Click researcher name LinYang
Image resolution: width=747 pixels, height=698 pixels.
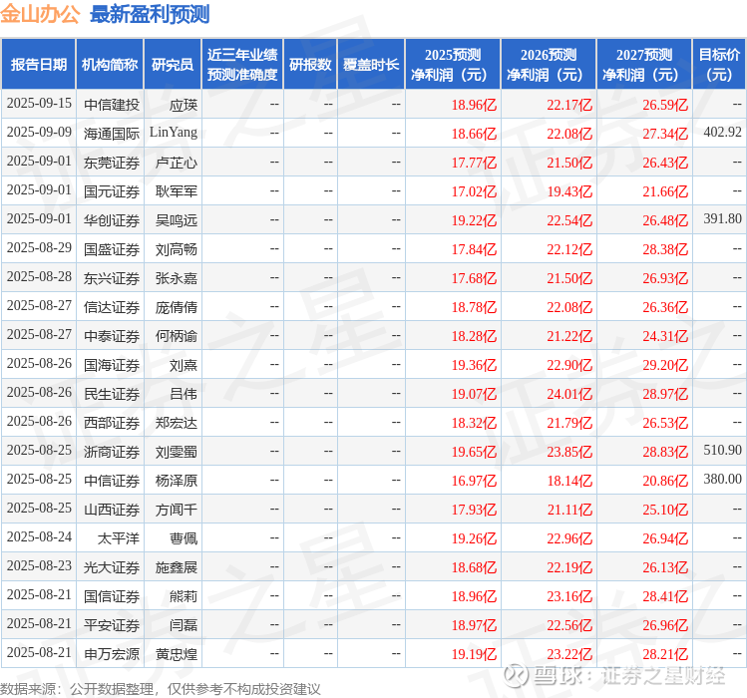pyautogui.click(x=174, y=132)
